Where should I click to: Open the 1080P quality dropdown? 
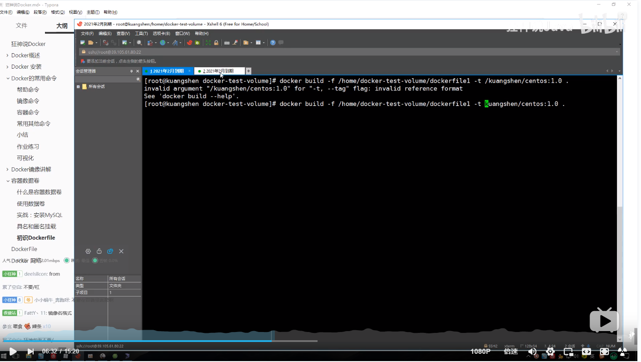click(480, 352)
